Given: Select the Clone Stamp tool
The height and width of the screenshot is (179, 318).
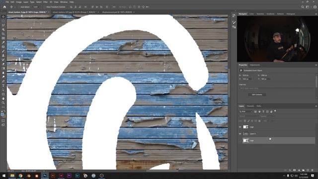Looking at the screenshot, I should point(3,55).
